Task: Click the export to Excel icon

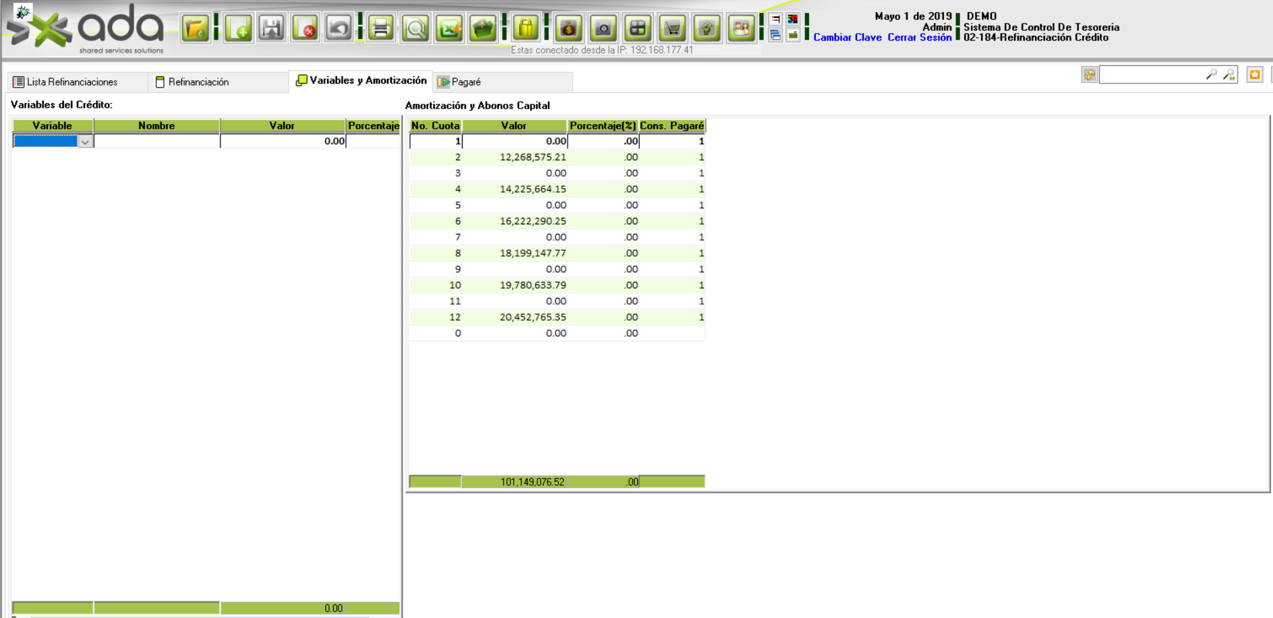Action: click(x=449, y=29)
